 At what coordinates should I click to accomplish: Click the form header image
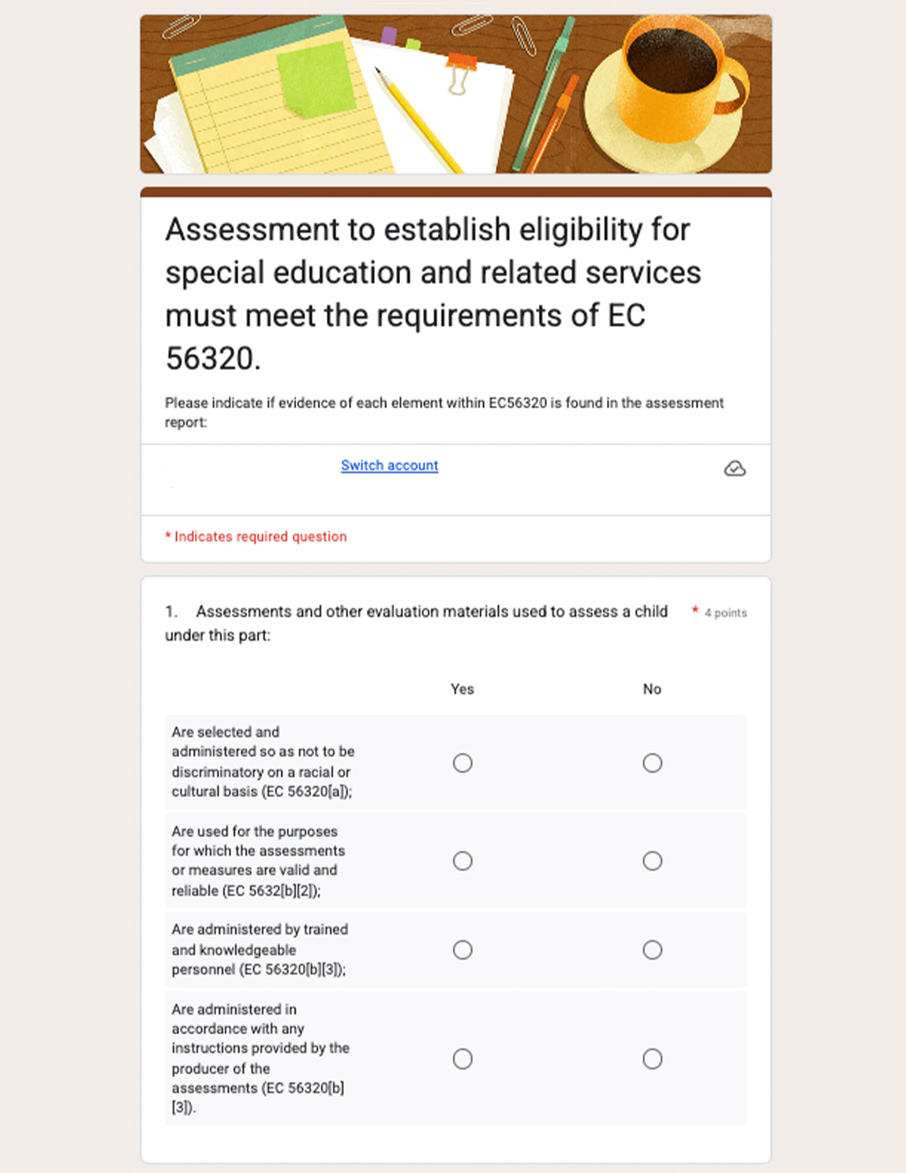456,92
